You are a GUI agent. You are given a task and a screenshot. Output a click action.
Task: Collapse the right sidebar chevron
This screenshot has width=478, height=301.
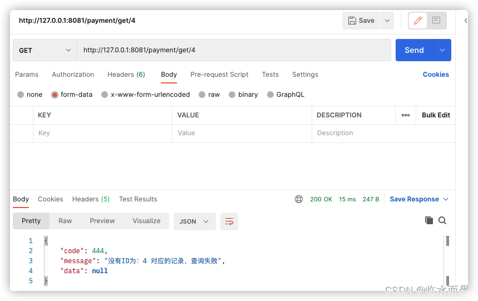click(466, 21)
